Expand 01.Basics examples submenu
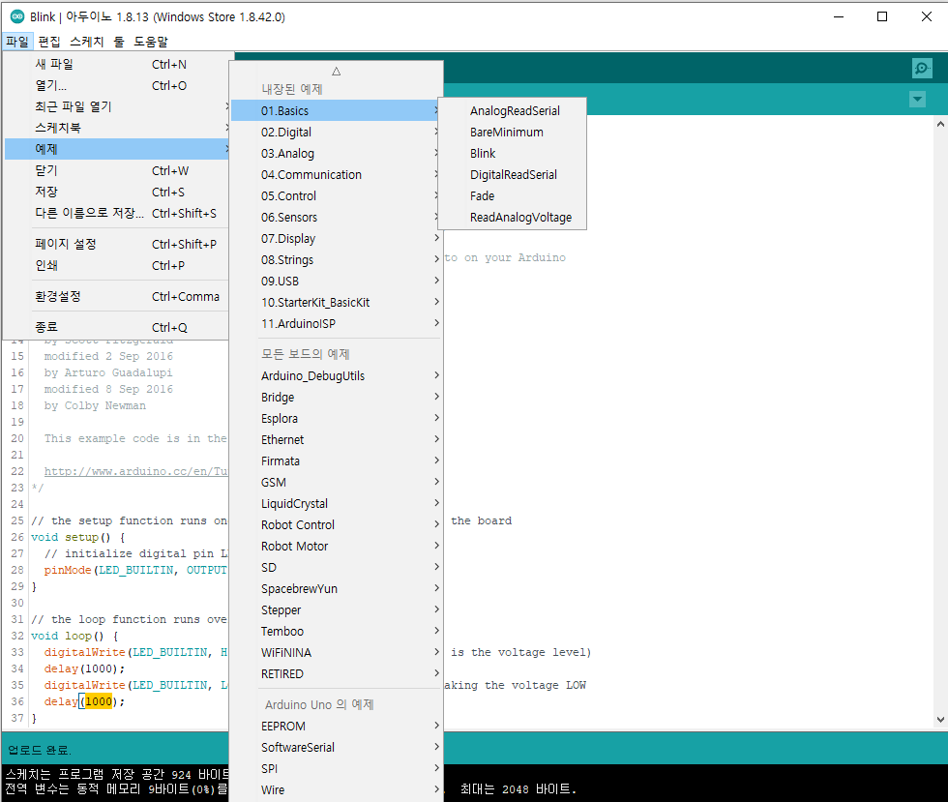Image resolution: width=948 pixels, height=802 pixels. pyautogui.click(x=337, y=110)
